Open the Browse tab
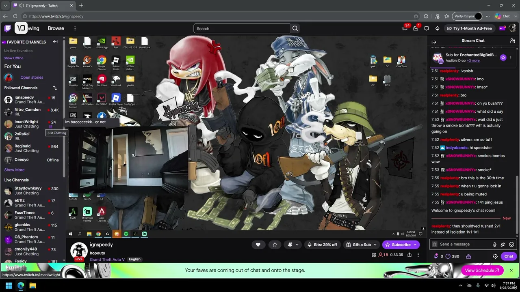 (56, 28)
